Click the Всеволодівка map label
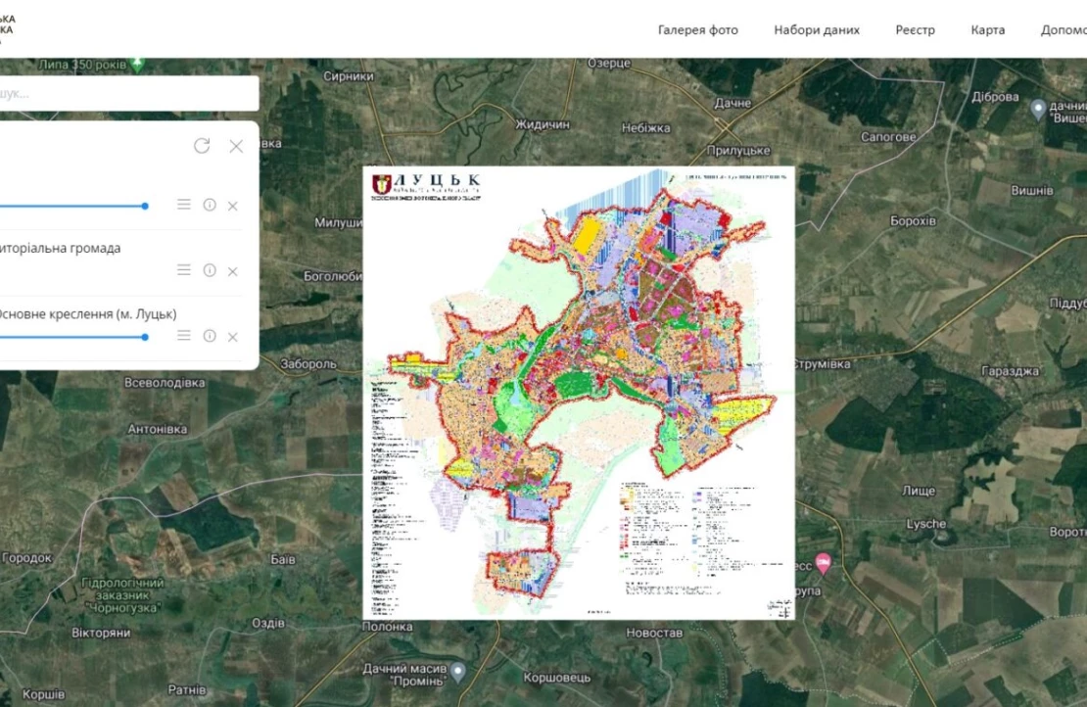 [x=165, y=383]
